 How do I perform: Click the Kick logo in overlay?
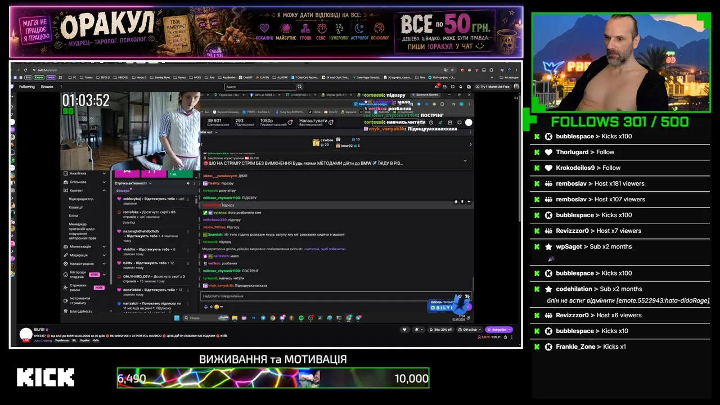[46, 377]
